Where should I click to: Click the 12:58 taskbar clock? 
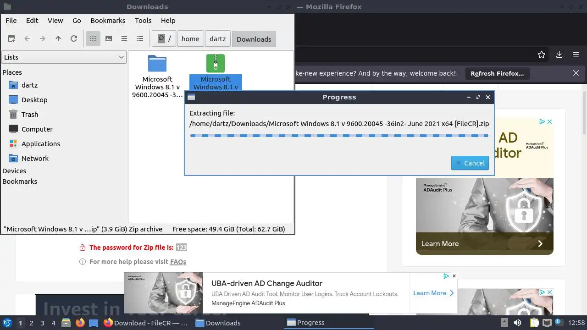pos(576,323)
